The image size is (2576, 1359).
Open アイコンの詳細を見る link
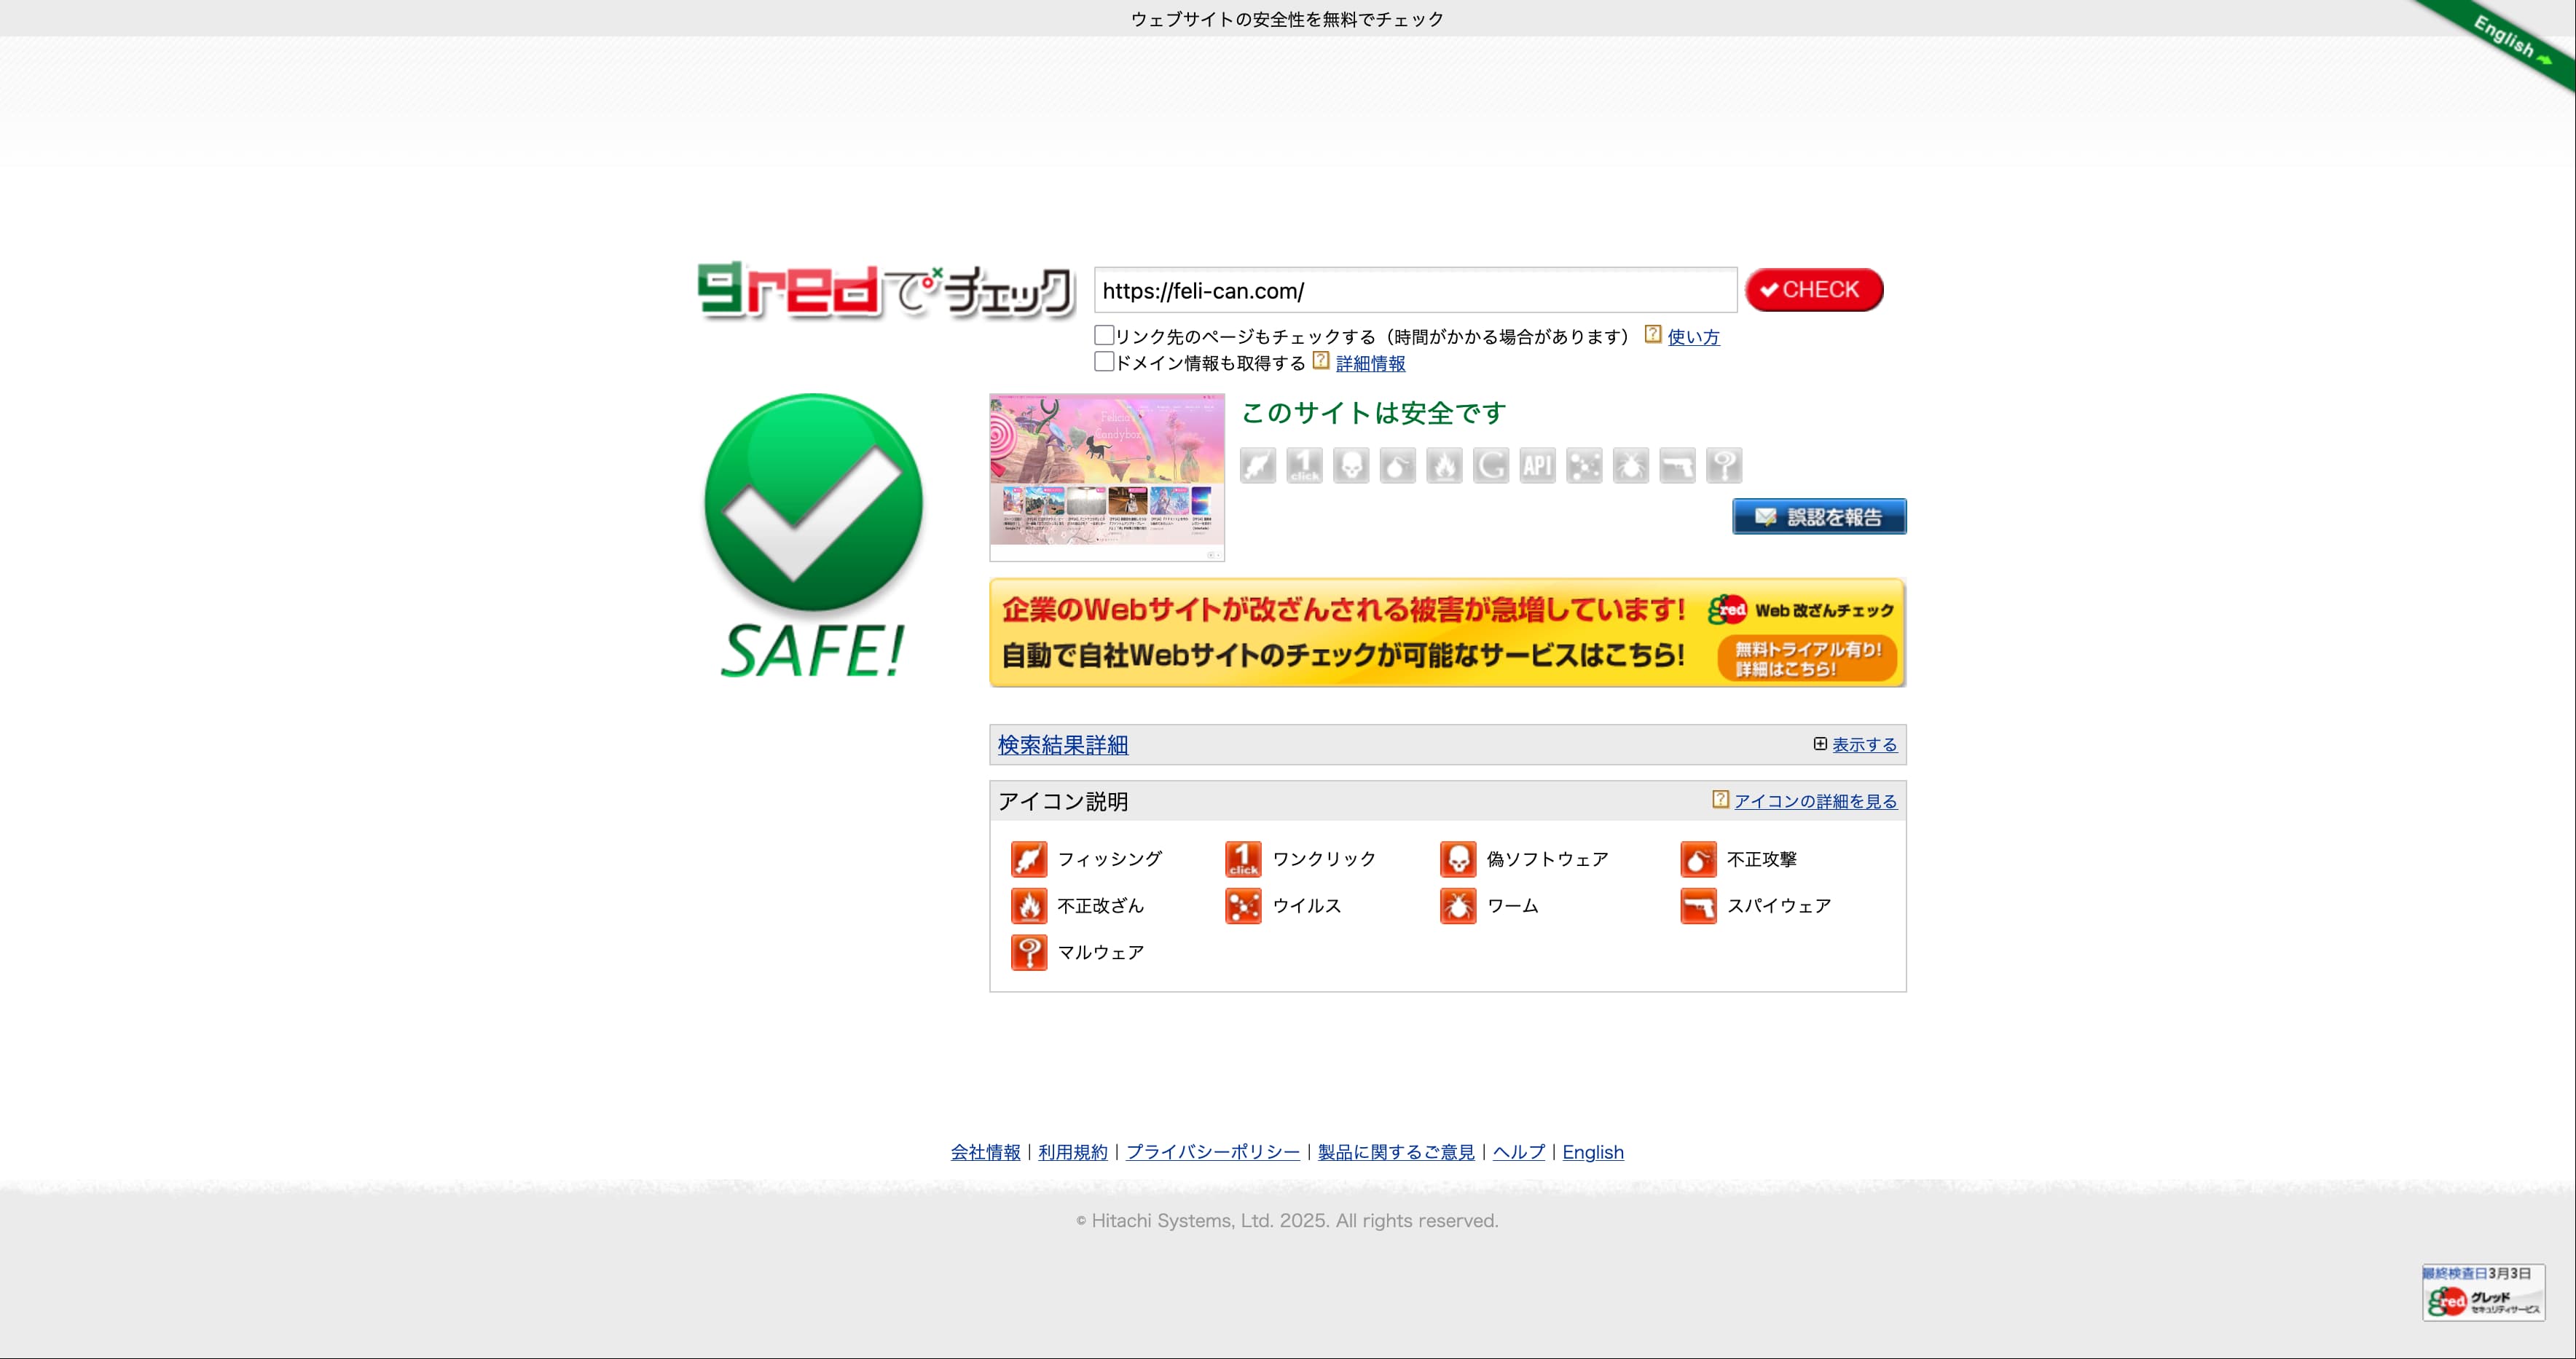coord(1815,801)
